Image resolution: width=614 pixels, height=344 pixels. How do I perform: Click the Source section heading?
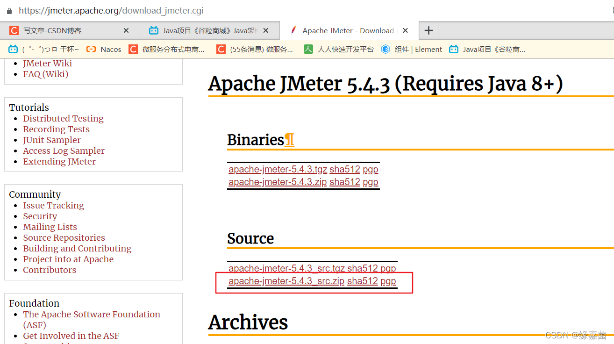(250, 238)
